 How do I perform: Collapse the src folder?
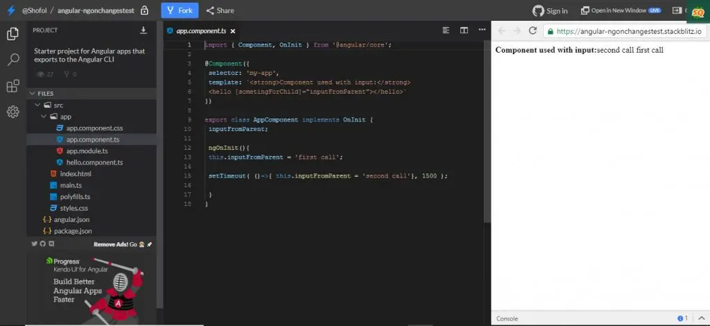(x=37, y=105)
